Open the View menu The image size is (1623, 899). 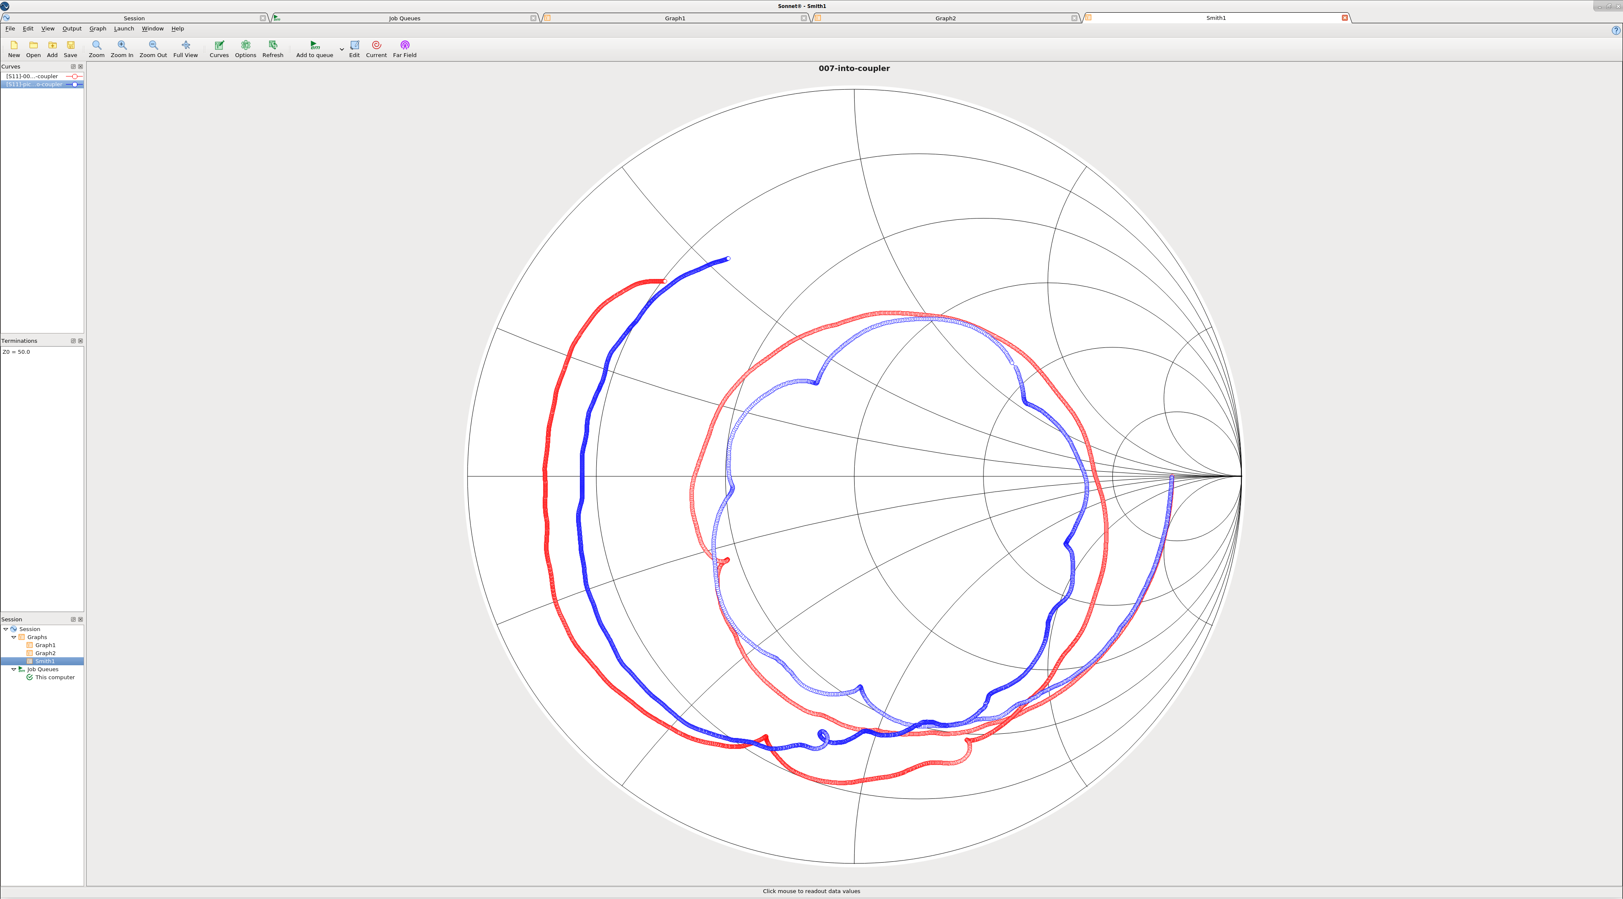coord(48,28)
